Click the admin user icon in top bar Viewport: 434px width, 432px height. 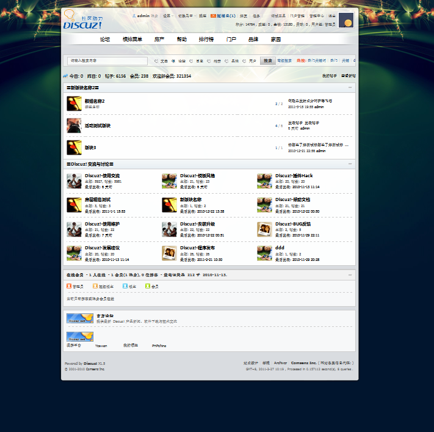tap(134, 16)
